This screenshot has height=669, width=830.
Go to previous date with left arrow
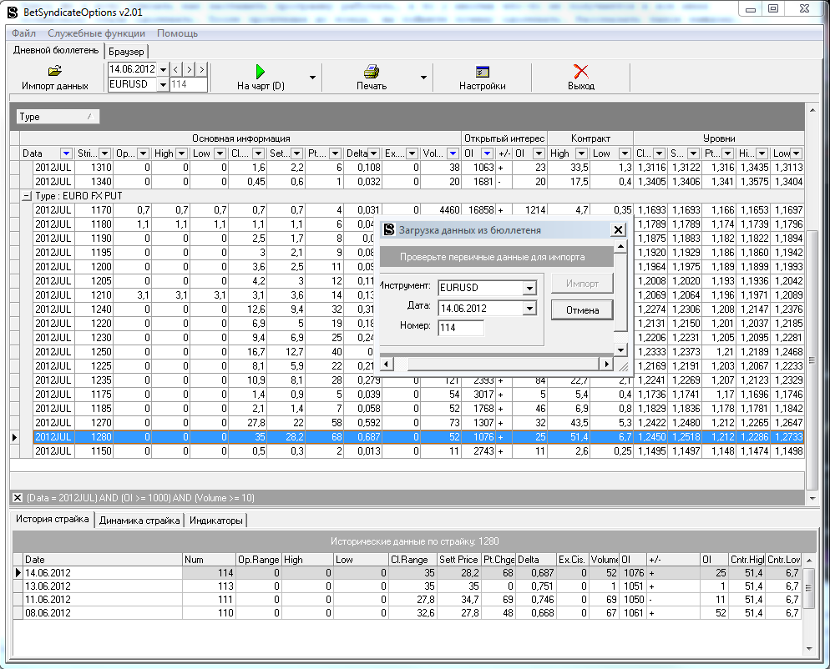(176, 69)
